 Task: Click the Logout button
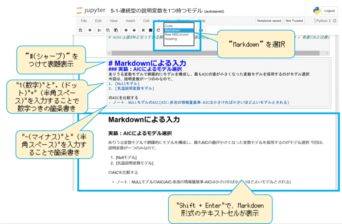point(330,10)
